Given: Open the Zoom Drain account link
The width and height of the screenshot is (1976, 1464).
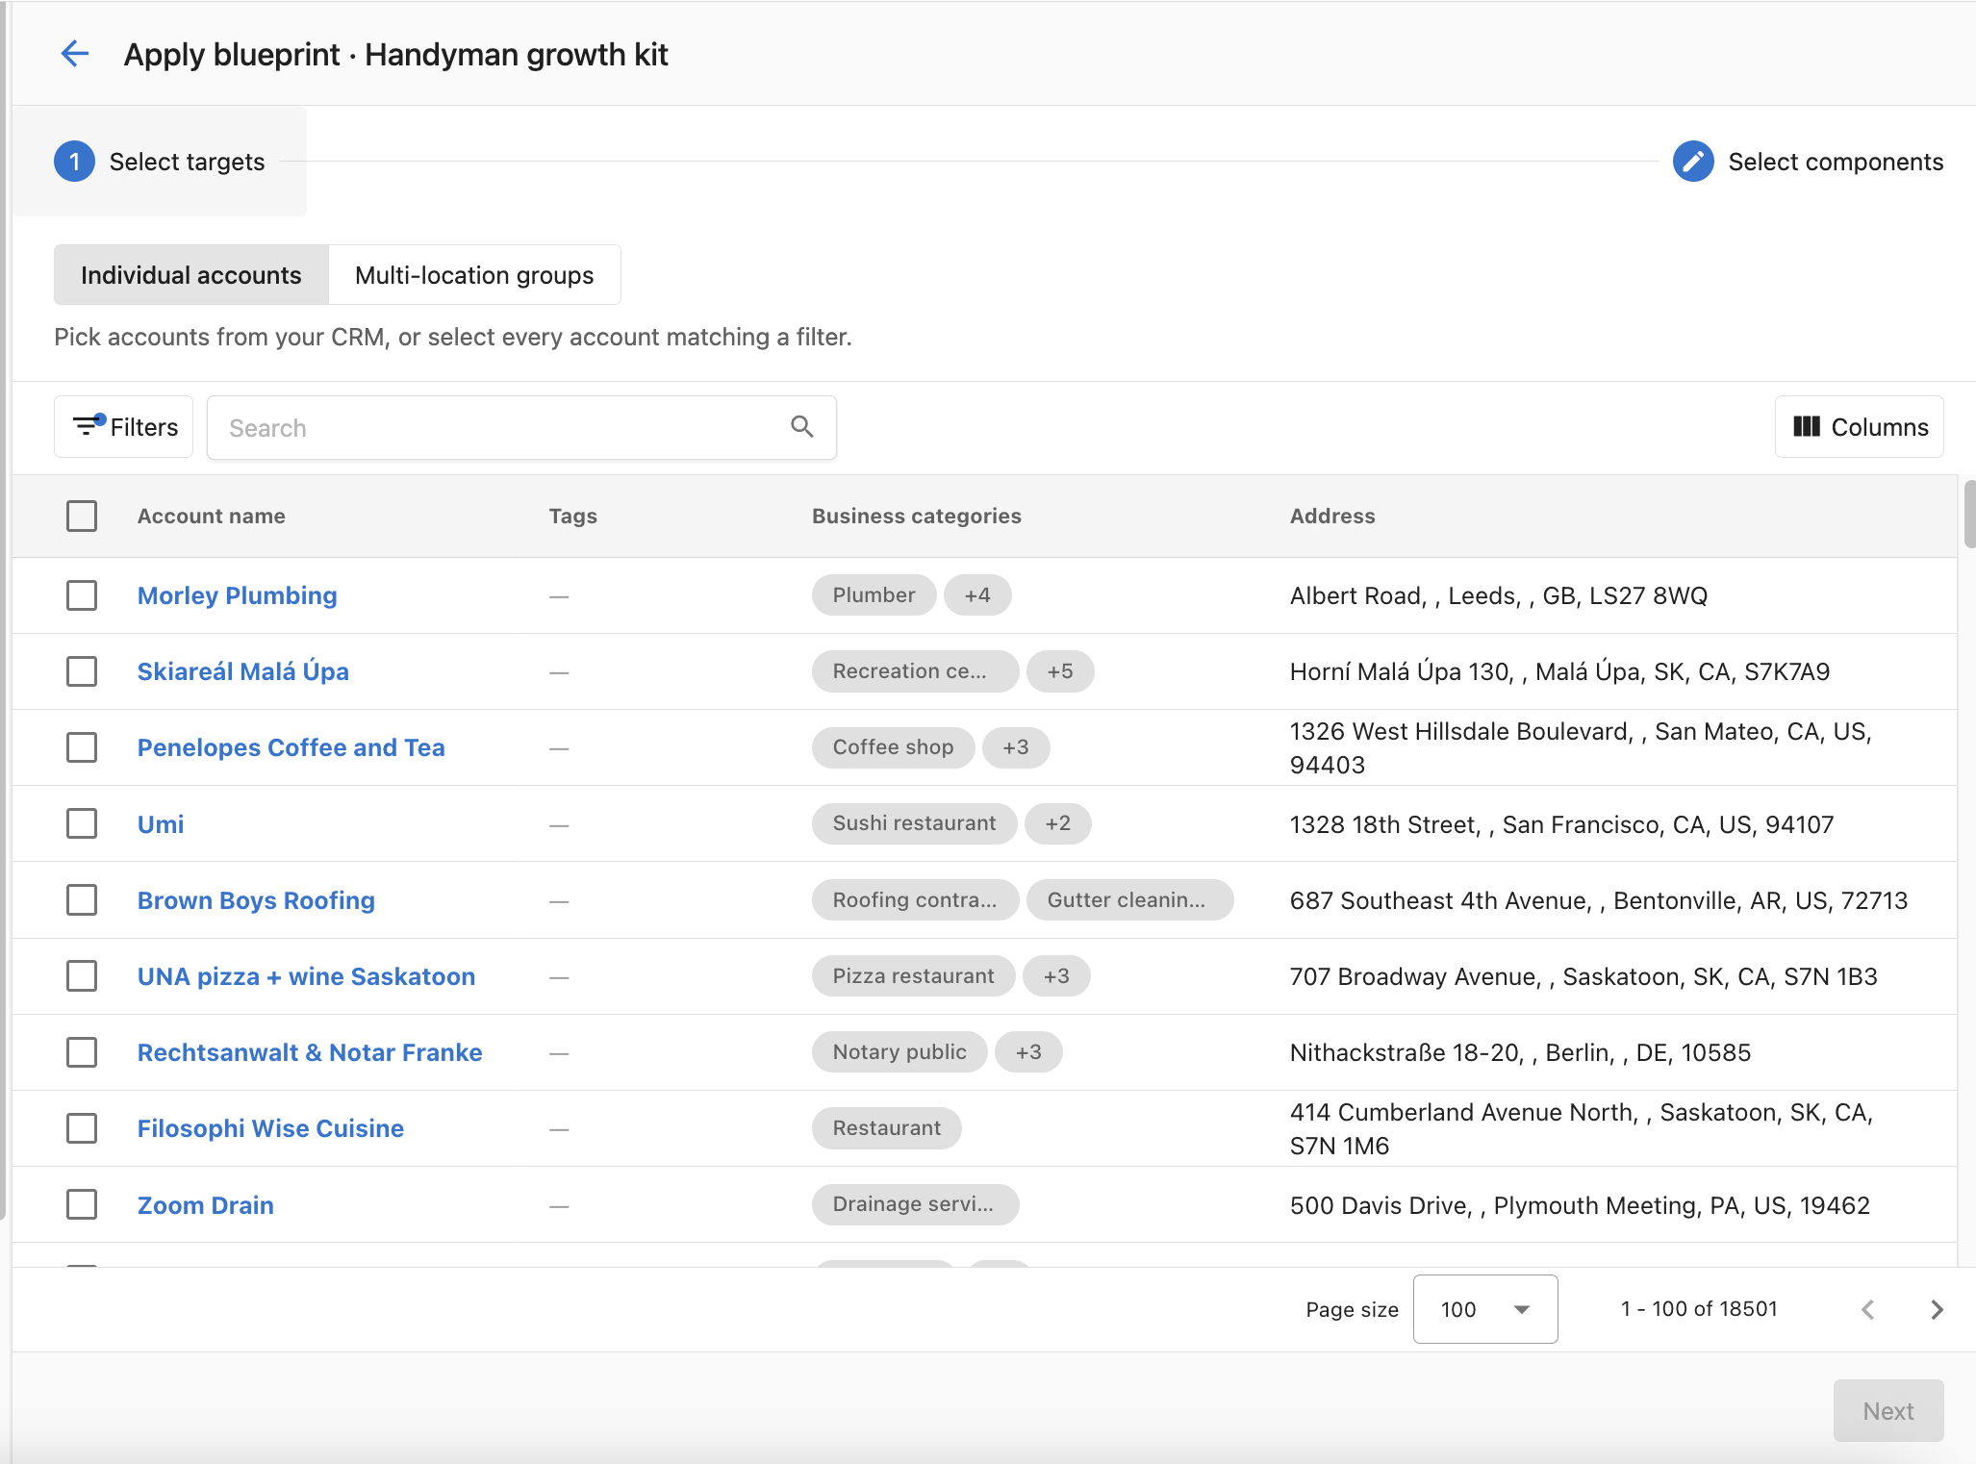Looking at the screenshot, I should pos(206,1205).
